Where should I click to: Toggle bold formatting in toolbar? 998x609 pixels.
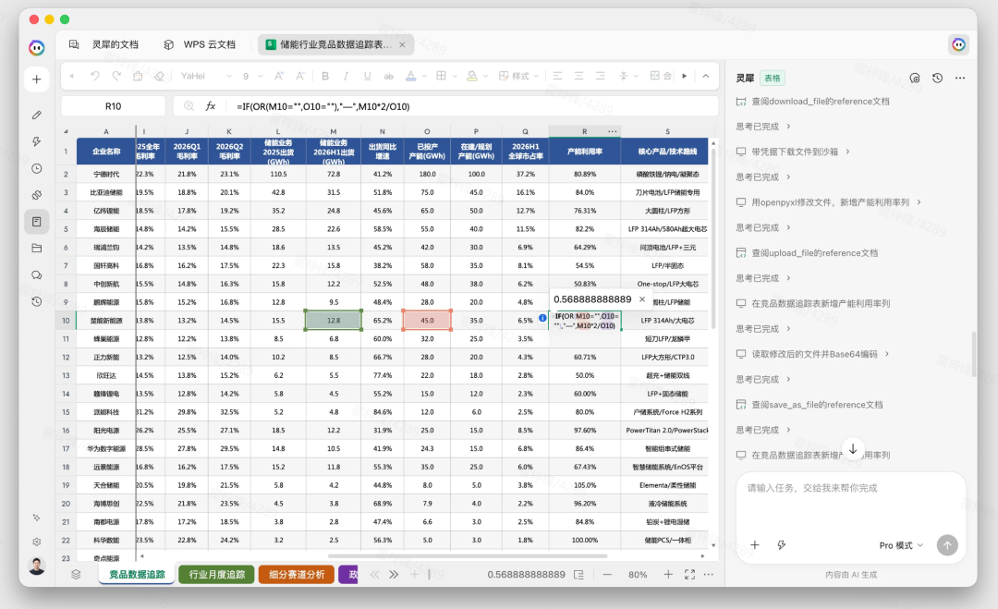coord(325,76)
